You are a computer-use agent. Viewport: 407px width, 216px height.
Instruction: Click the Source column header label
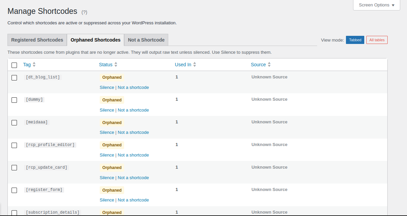[x=258, y=65]
